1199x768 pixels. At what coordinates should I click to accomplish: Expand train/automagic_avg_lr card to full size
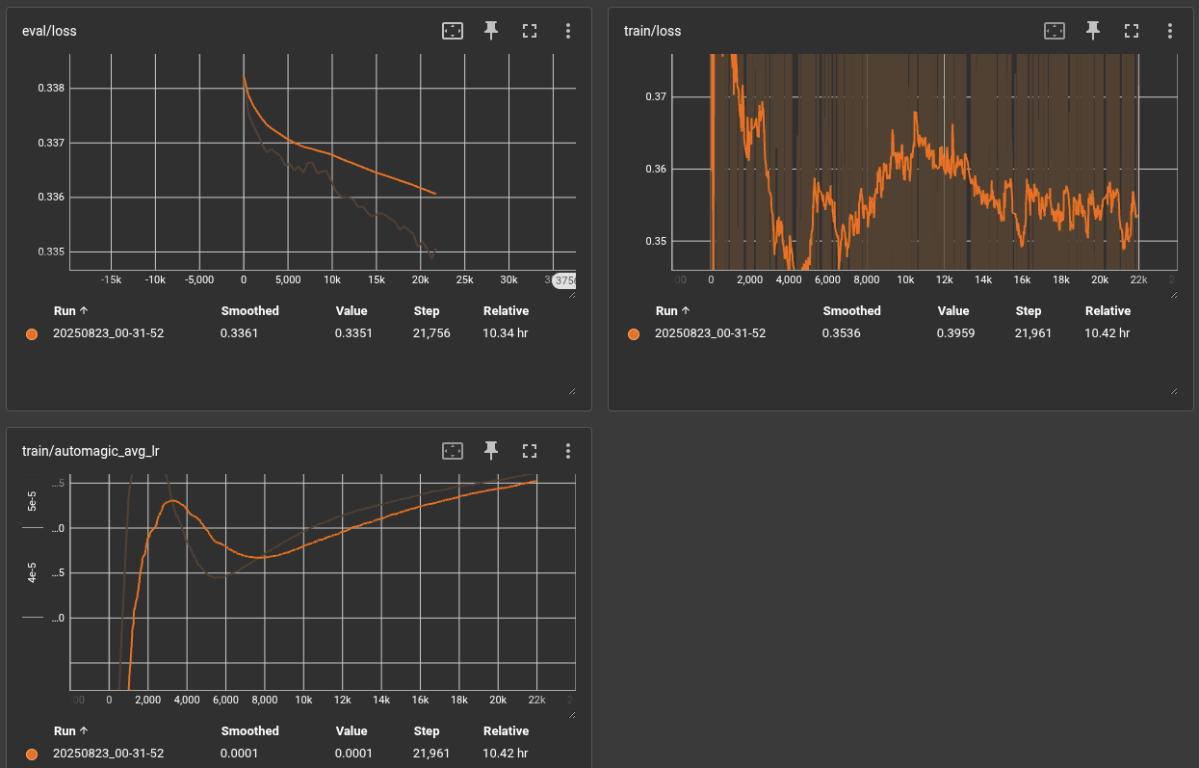click(x=529, y=451)
